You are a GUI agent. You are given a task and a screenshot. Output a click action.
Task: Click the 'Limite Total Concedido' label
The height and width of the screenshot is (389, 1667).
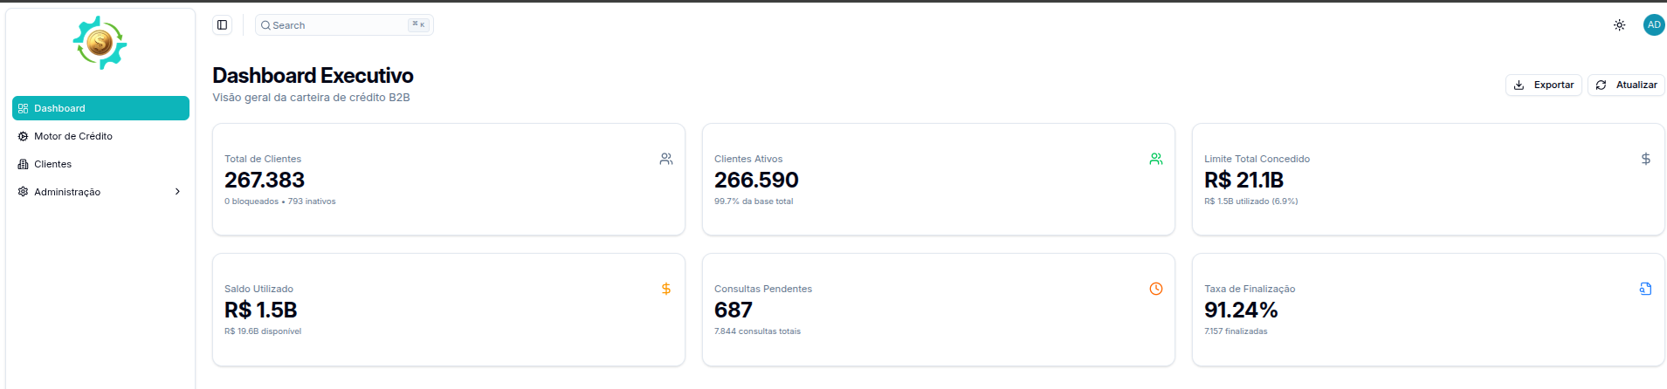(x=1257, y=159)
